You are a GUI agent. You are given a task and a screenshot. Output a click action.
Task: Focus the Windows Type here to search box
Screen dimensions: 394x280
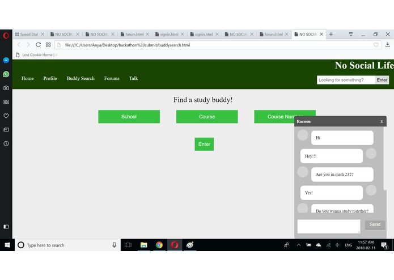coord(67,245)
